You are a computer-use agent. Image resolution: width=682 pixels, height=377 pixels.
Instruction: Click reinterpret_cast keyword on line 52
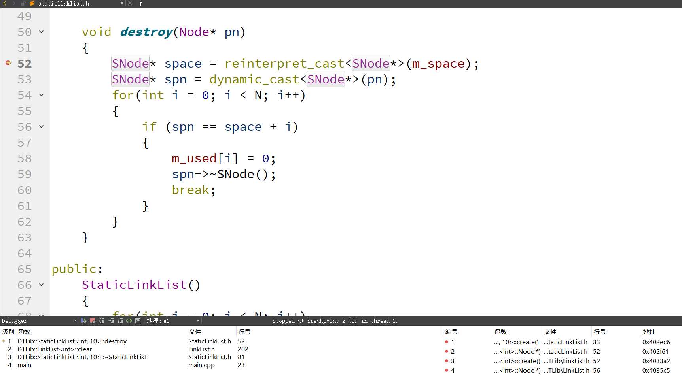click(285, 64)
